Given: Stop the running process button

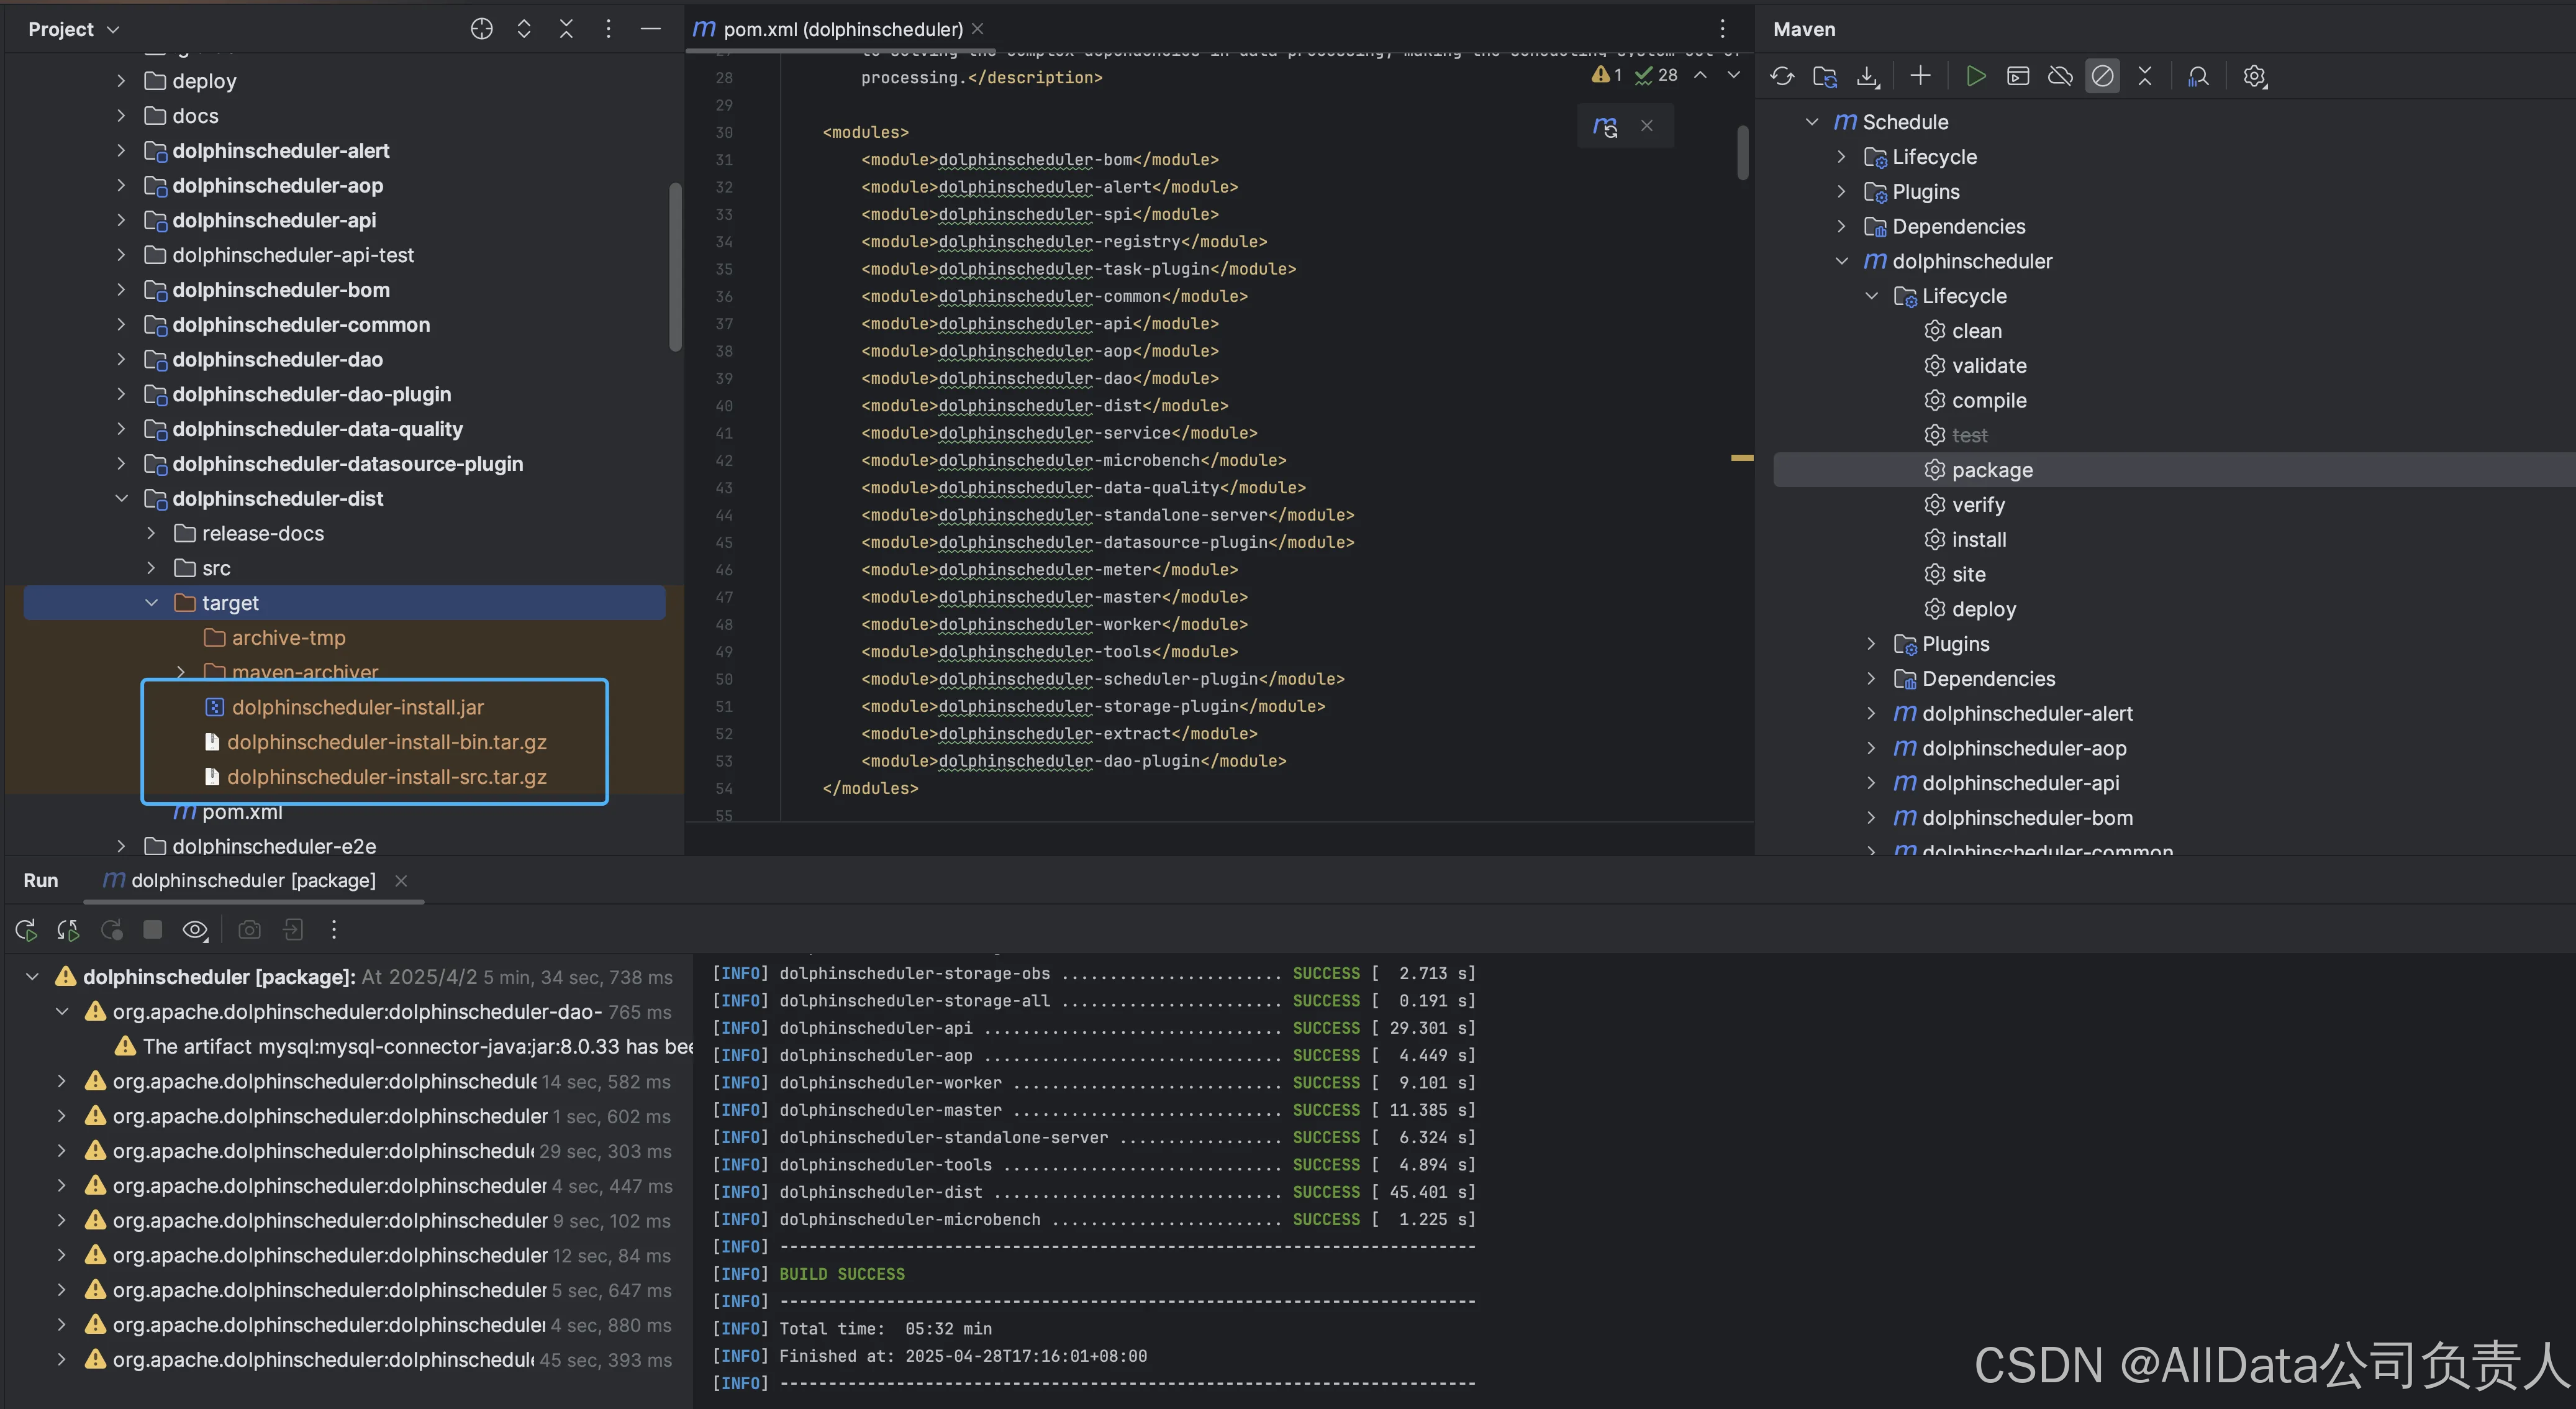Looking at the screenshot, I should point(152,929).
